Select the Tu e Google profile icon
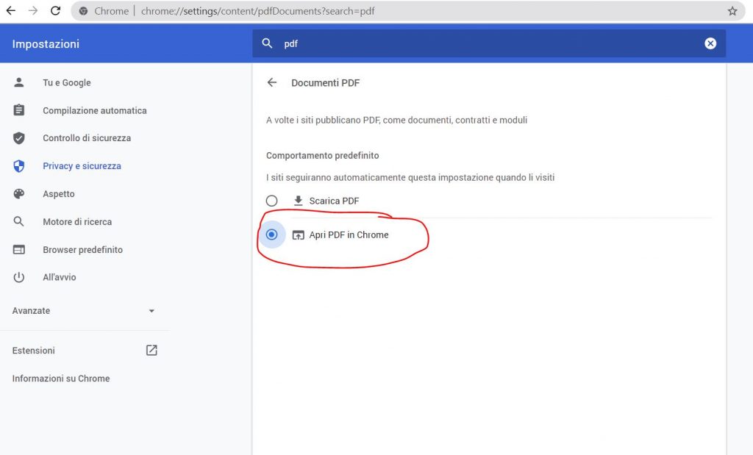The height and width of the screenshot is (455, 753). pyautogui.click(x=19, y=82)
